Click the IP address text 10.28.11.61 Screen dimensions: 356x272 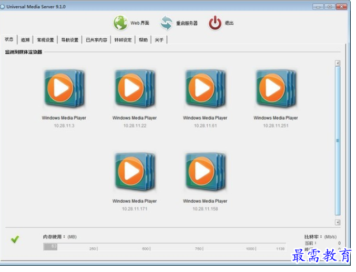(205, 125)
